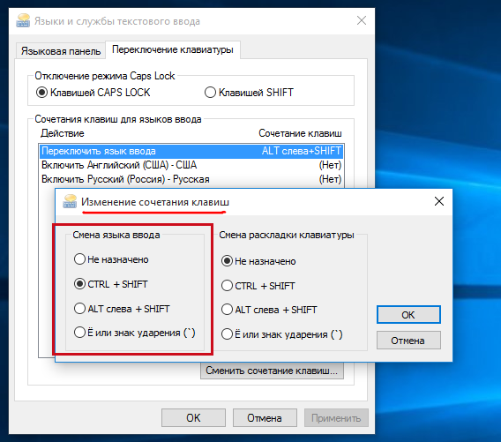
Task: Open Переключение клавиатуры tab
Action: tap(173, 50)
